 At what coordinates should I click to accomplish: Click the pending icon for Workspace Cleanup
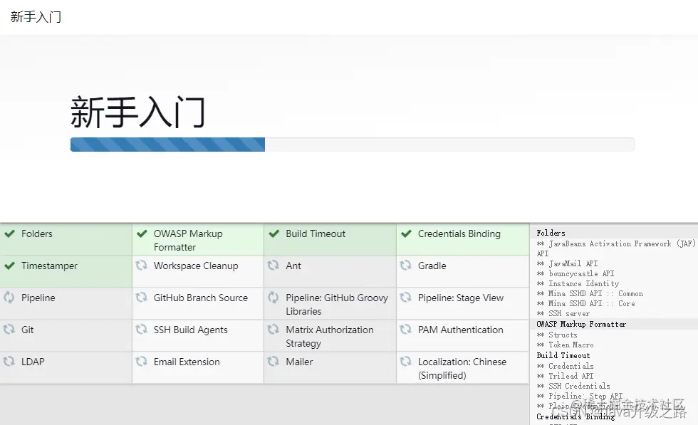point(142,266)
